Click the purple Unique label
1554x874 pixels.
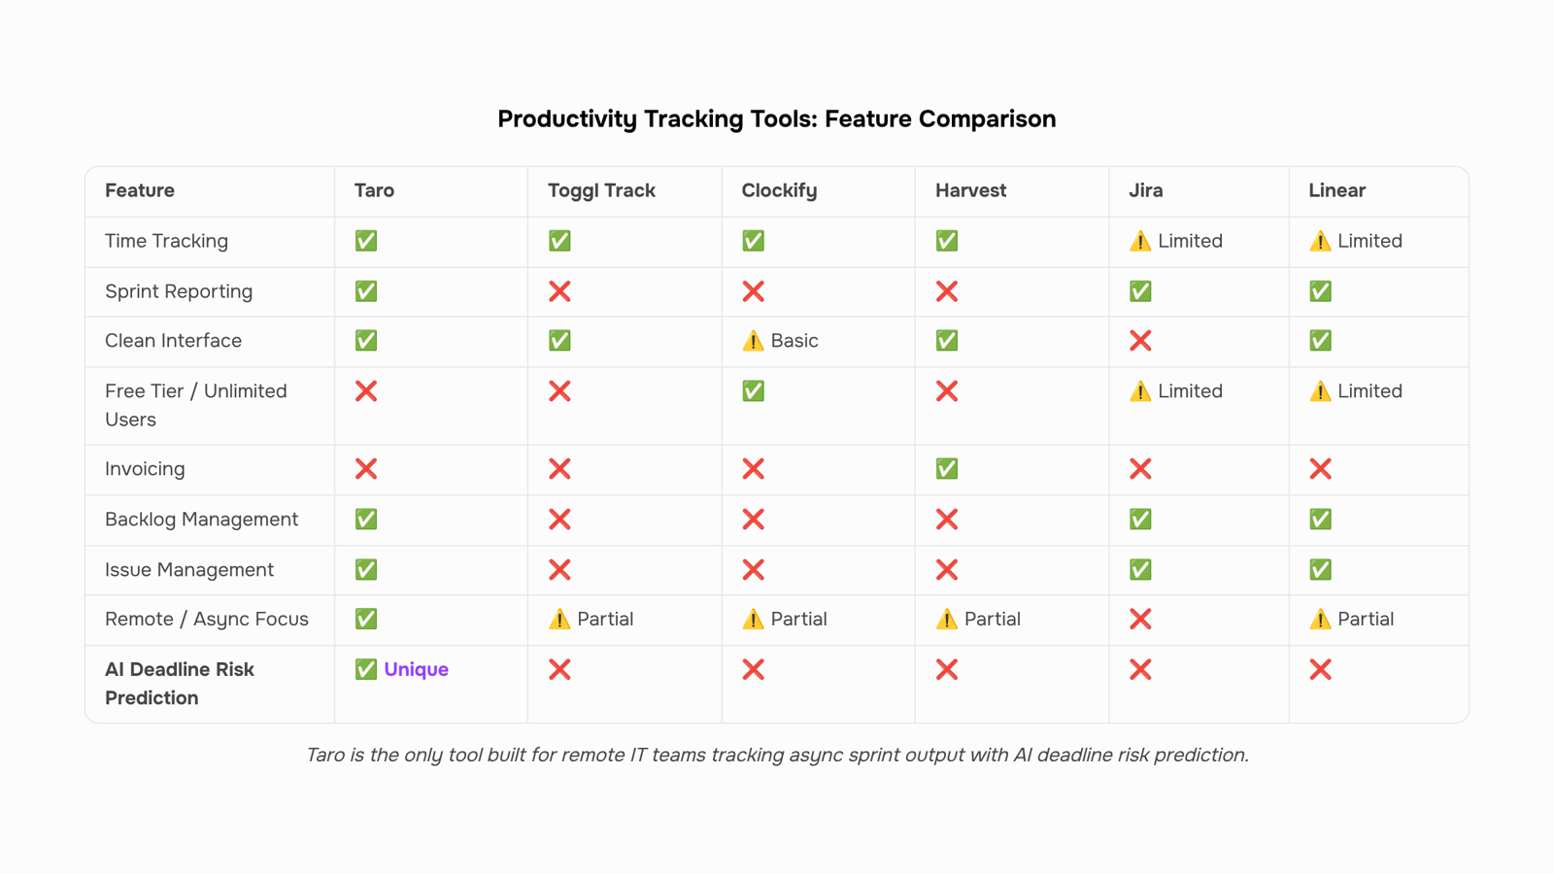[x=416, y=669]
